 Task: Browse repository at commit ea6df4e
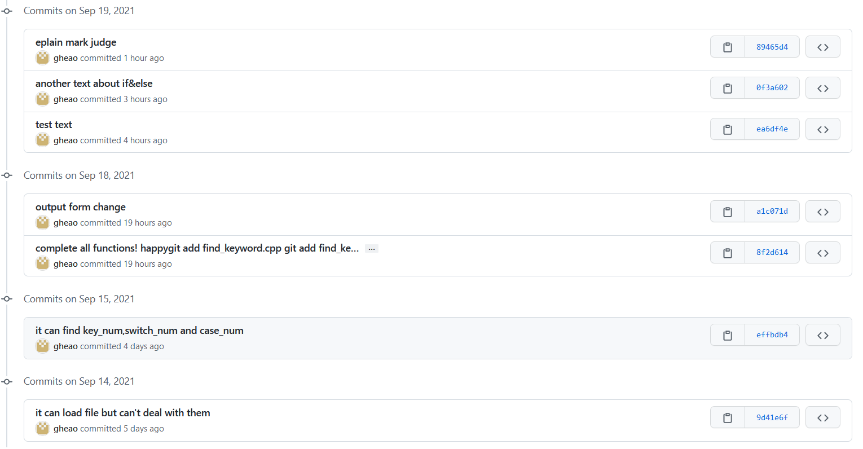pyautogui.click(x=822, y=129)
